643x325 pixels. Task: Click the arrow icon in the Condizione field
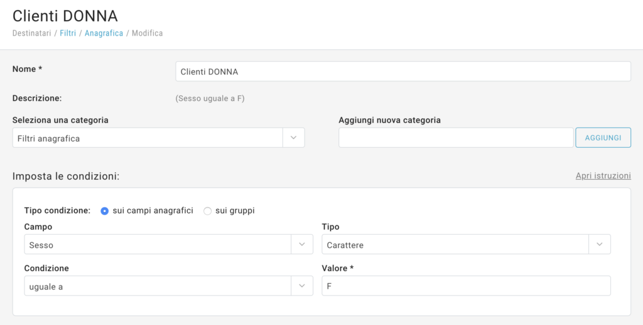[302, 286]
